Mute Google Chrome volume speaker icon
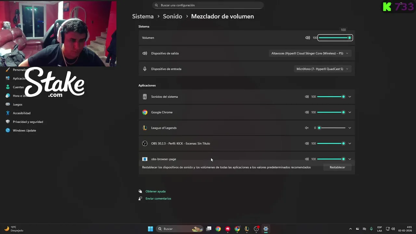This screenshot has width=416, height=234. (306, 112)
